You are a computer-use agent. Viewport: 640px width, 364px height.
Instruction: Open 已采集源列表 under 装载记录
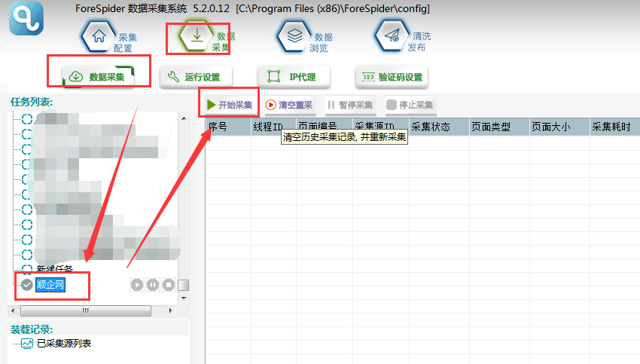[64, 344]
